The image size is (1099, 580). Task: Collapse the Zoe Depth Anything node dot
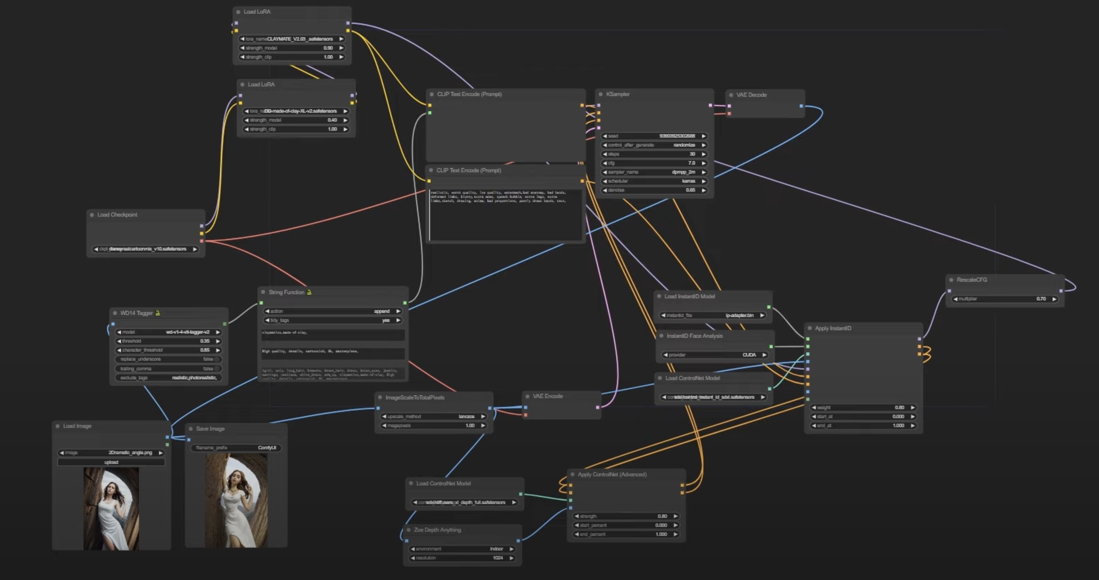409,530
